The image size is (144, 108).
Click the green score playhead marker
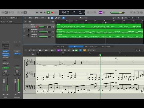coord(100,55)
